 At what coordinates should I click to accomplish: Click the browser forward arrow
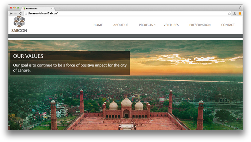pos(16,13)
